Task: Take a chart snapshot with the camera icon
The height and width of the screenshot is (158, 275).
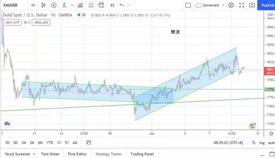Action: [252, 5]
